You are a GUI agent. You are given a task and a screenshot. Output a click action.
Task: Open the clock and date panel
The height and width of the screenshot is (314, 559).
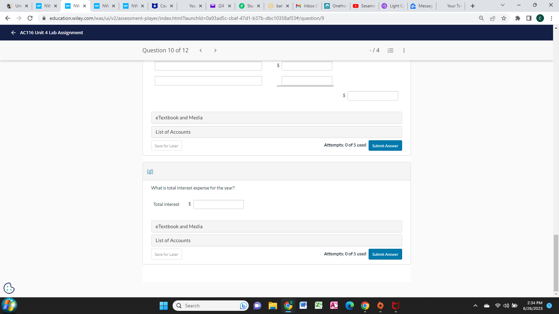(533, 306)
